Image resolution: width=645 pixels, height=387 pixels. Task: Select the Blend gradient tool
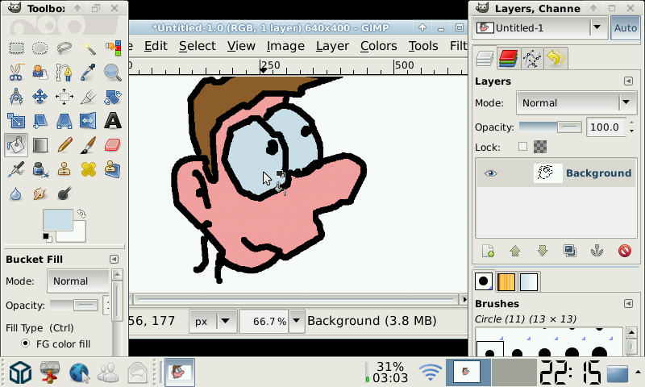click(40, 145)
